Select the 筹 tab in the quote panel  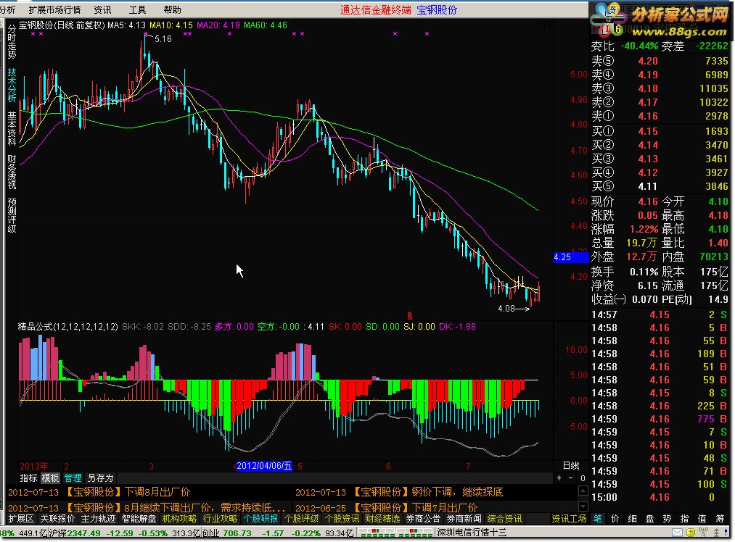[x=720, y=519]
